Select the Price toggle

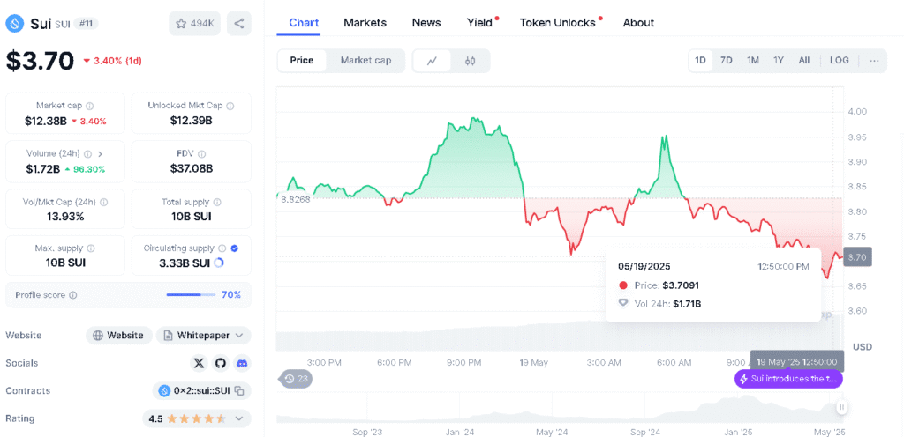pyautogui.click(x=302, y=61)
